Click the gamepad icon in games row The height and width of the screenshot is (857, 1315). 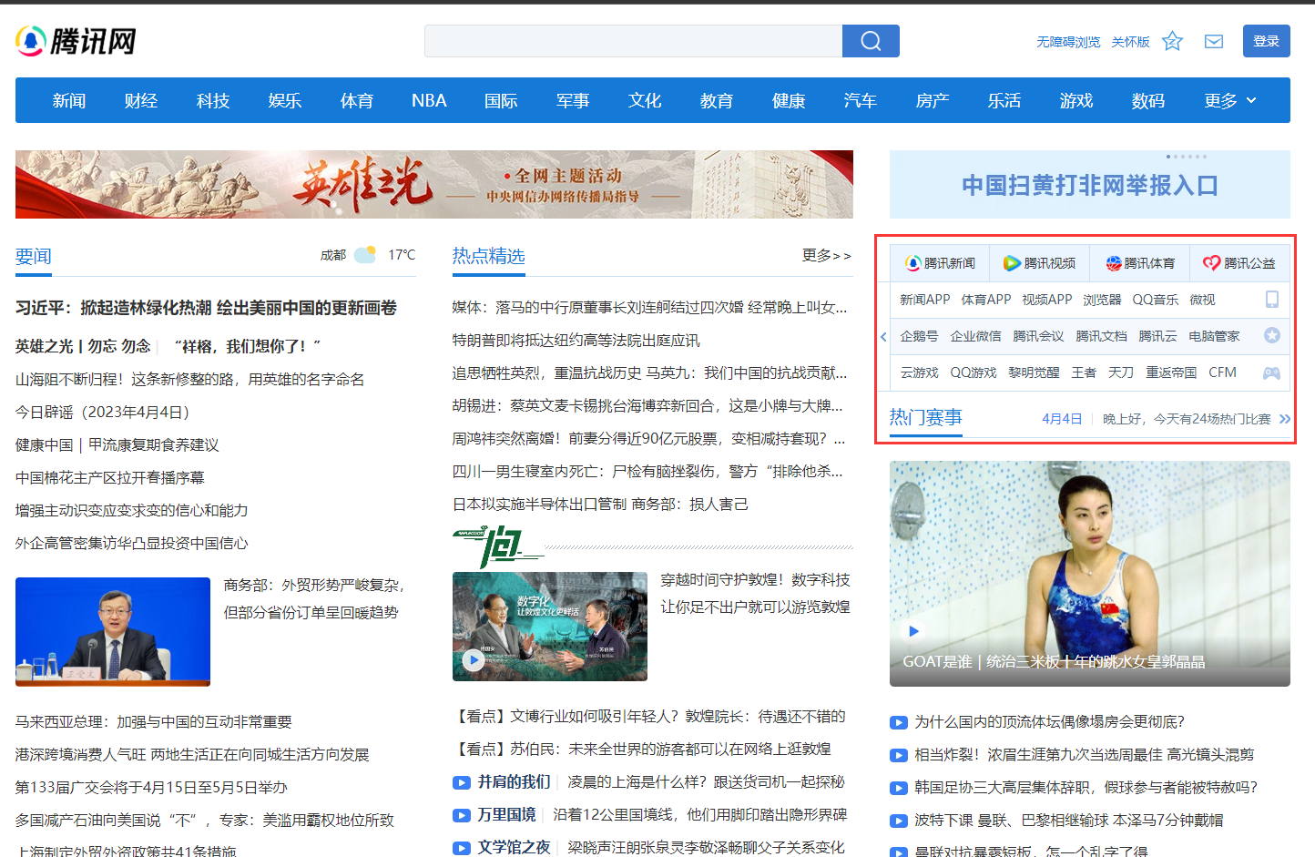point(1272,372)
